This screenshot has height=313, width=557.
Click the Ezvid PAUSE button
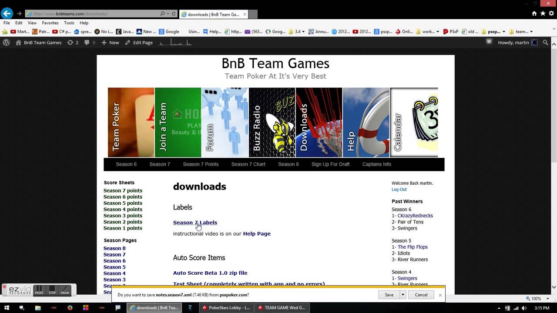tap(39, 290)
